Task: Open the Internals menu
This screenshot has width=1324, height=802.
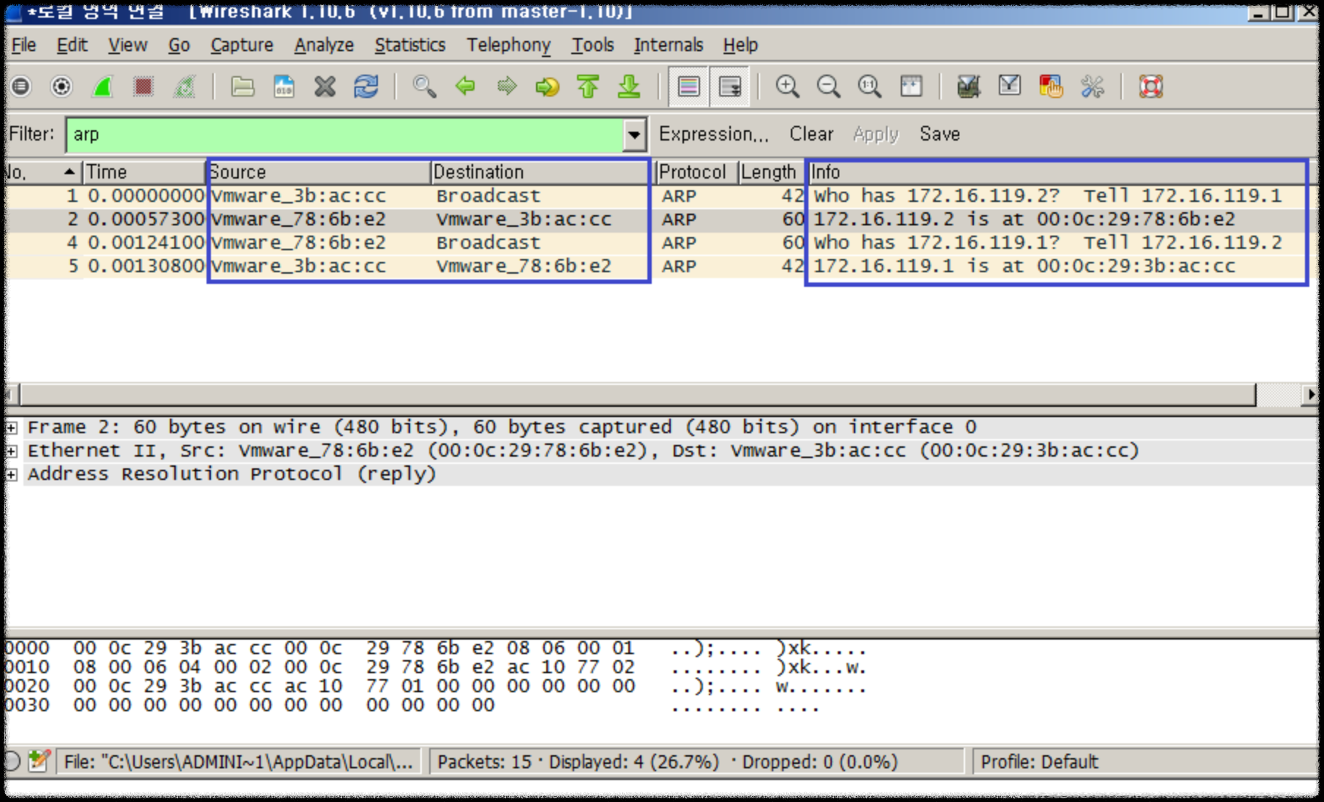Action: (x=668, y=45)
